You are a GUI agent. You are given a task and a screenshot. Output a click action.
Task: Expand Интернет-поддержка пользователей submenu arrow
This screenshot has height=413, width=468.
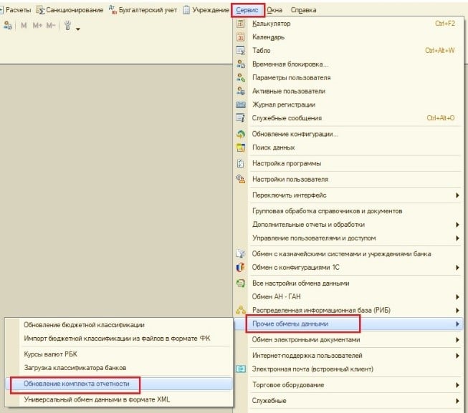click(x=457, y=356)
